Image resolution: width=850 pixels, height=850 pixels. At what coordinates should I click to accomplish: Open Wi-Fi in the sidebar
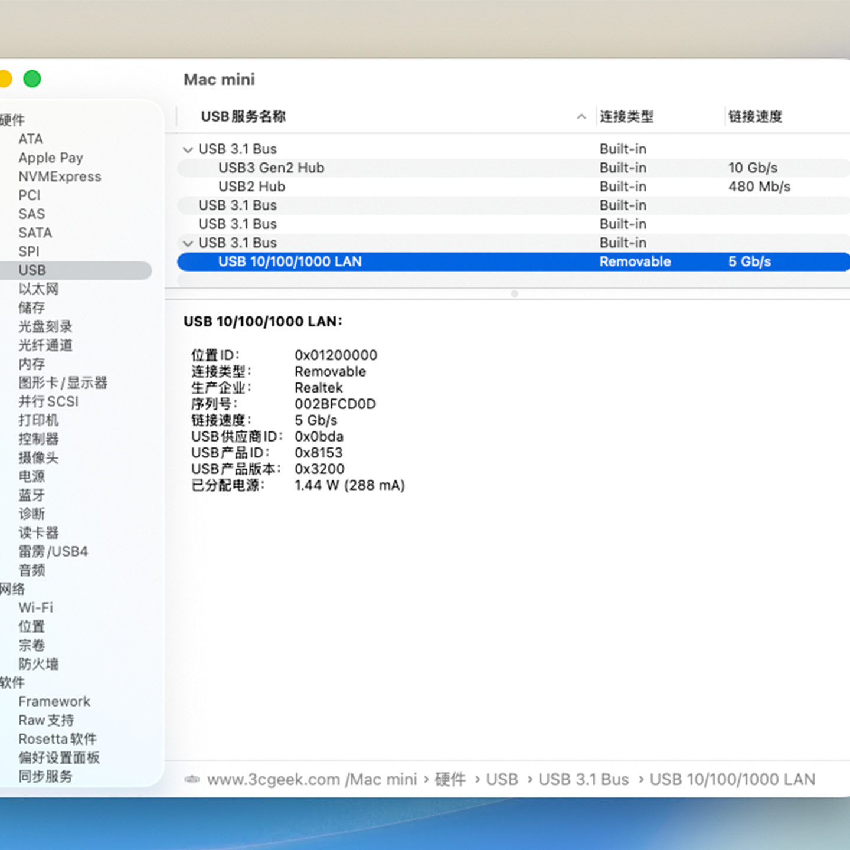(35, 607)
